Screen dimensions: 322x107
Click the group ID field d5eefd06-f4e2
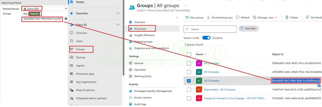pos(43,19)
